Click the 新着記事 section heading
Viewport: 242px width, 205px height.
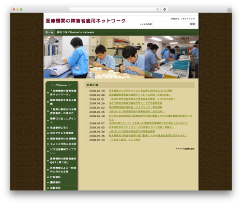point(92,85)
